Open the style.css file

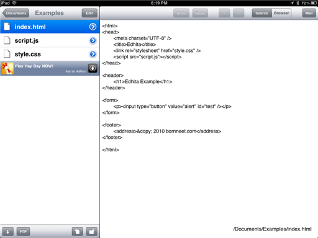(50, 54)
